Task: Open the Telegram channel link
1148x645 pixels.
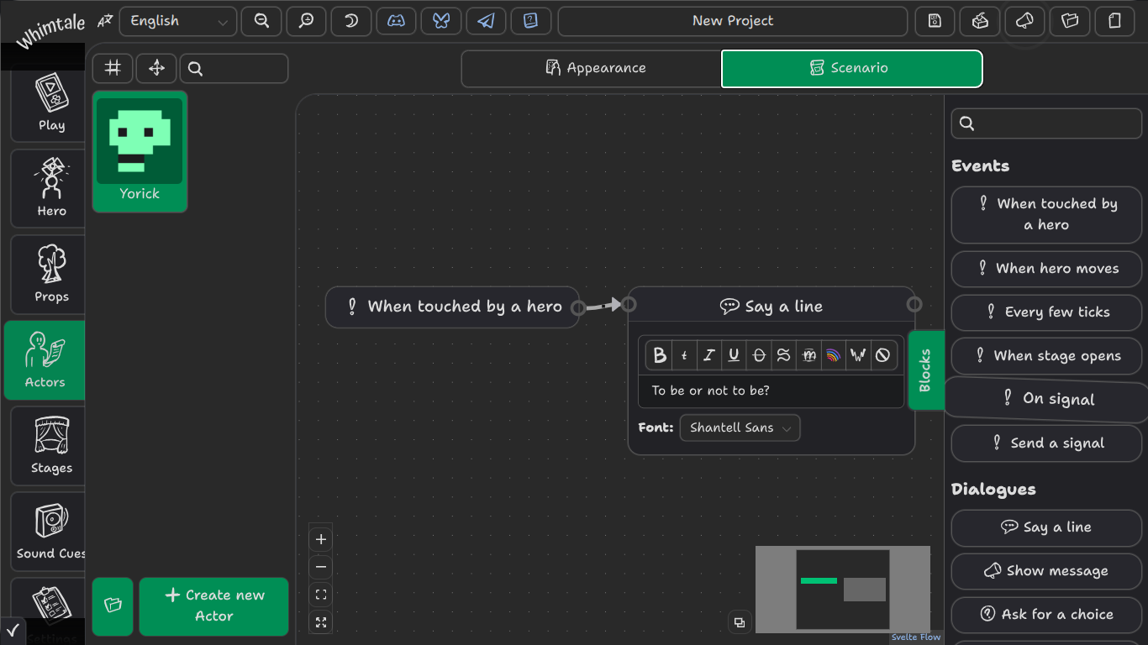Action: click(x=486, y=21)
